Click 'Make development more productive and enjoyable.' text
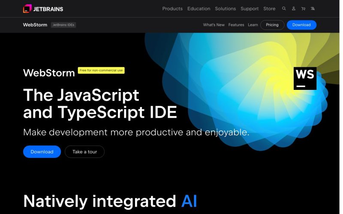 pos(136,132)
